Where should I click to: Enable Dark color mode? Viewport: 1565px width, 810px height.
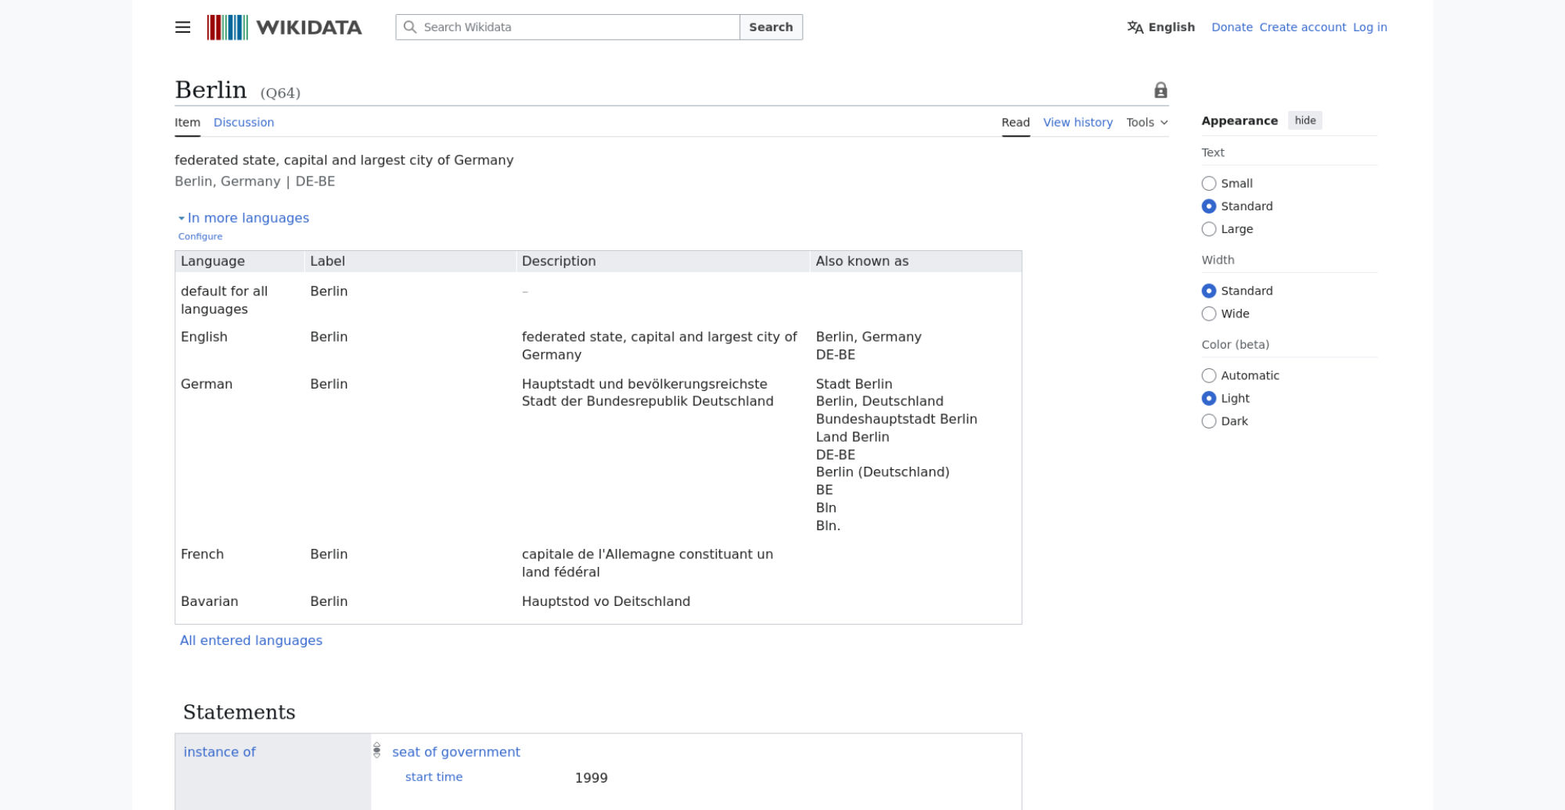pos(1209,421)
